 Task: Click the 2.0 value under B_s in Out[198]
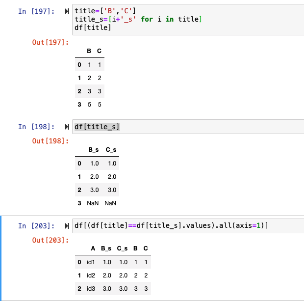pos(95,177)
